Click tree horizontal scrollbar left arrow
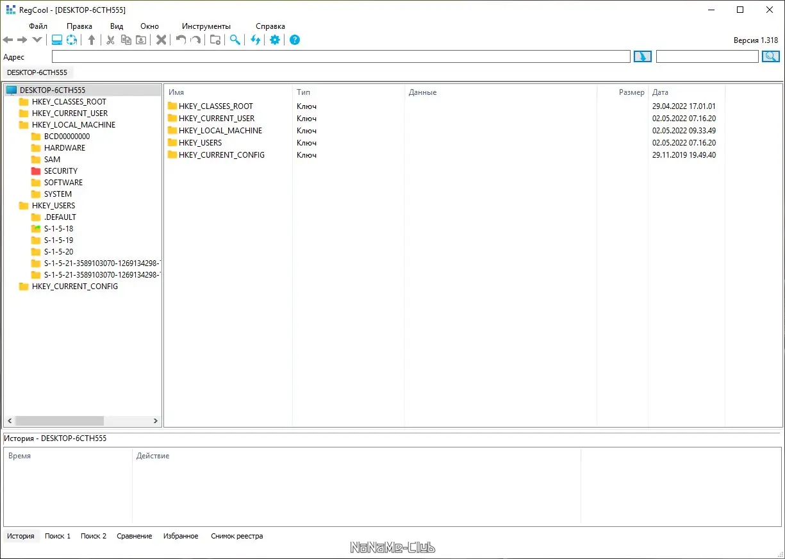The image size is (785, 559). [9, 421]
